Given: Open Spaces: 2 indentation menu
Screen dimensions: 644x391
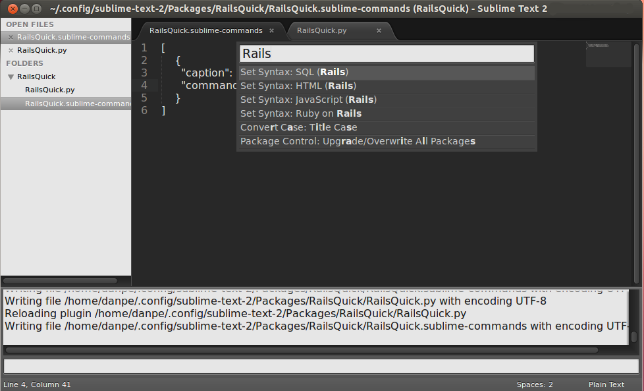Looking at the screenshot, I should click(535, 384).
